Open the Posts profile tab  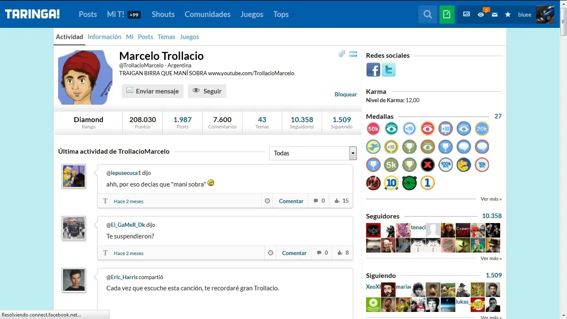tap(145, 37)
